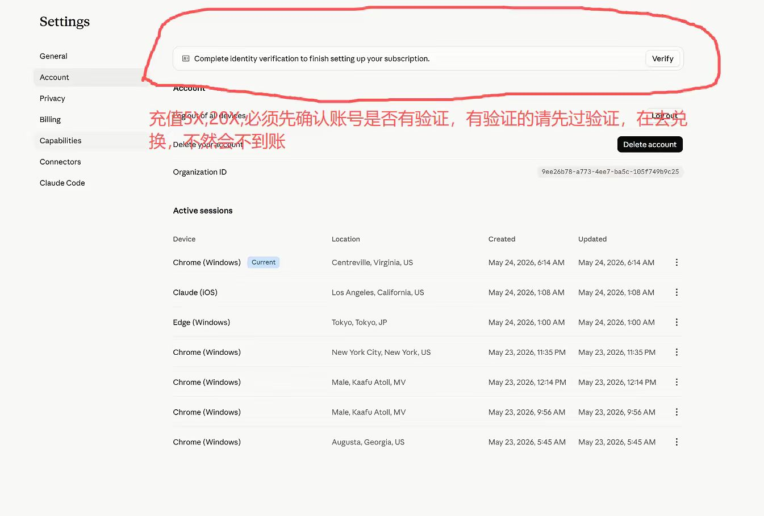Viewport: 764px width, 516px height.
Task: Click created time May 24, 2026, 1:08 AM
Action: (x=527, y=292)
